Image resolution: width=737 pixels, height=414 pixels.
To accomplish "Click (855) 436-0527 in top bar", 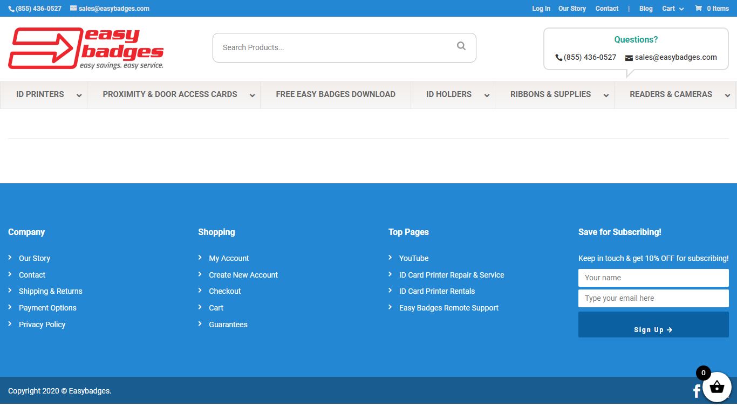I will 38,9.
